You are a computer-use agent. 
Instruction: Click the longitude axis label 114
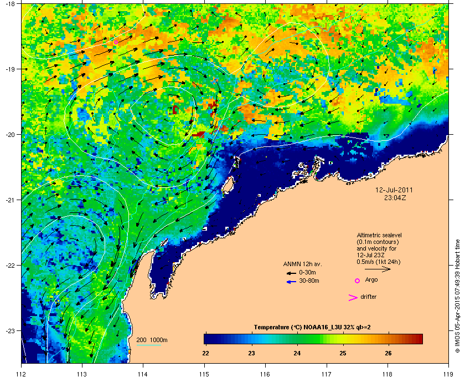(143, 374)
